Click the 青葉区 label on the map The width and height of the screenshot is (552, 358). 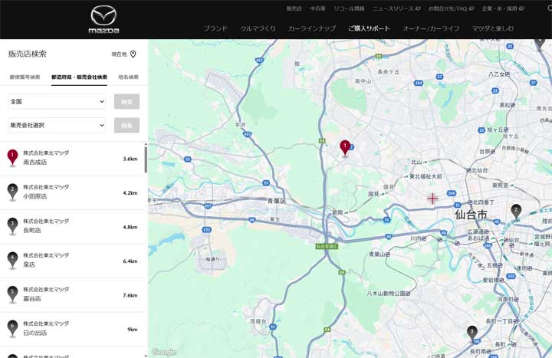click(277, 201)
